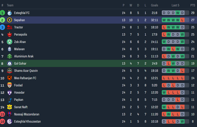Click the Zob Ahan green logo
Screen dimensions: 197x127
(x=10, y=42)
